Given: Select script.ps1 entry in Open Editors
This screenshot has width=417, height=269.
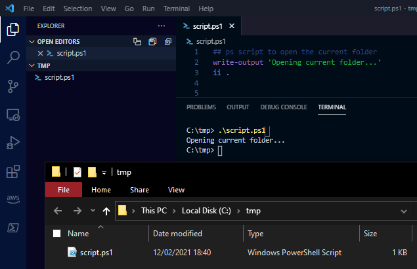Looking at the screenshot, I should click(101, 53).
